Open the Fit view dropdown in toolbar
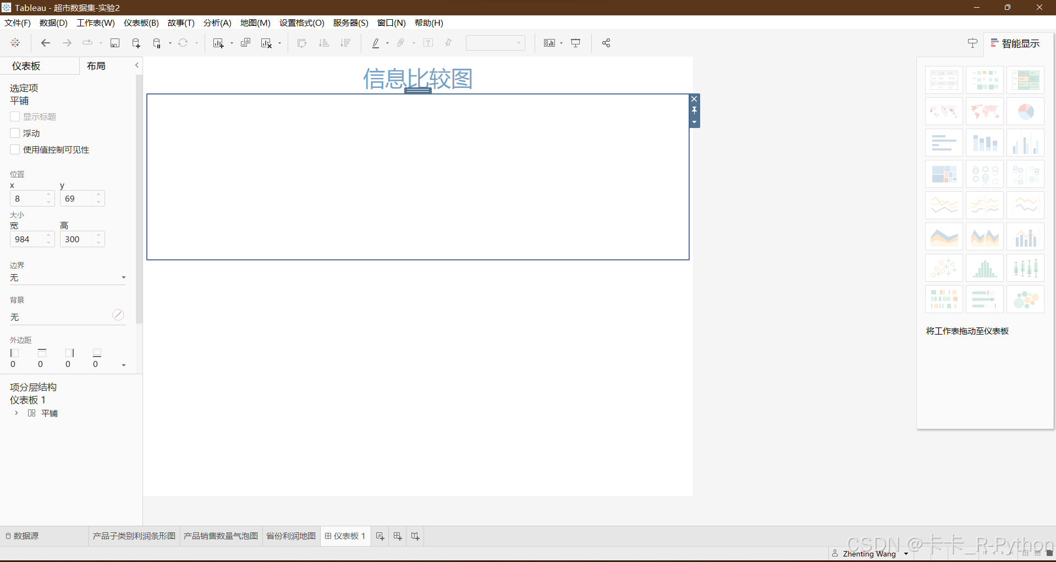Screen dimensions: 1056x562 [495, 43]
